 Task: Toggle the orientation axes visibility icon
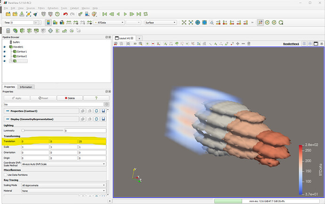[260, 23]
